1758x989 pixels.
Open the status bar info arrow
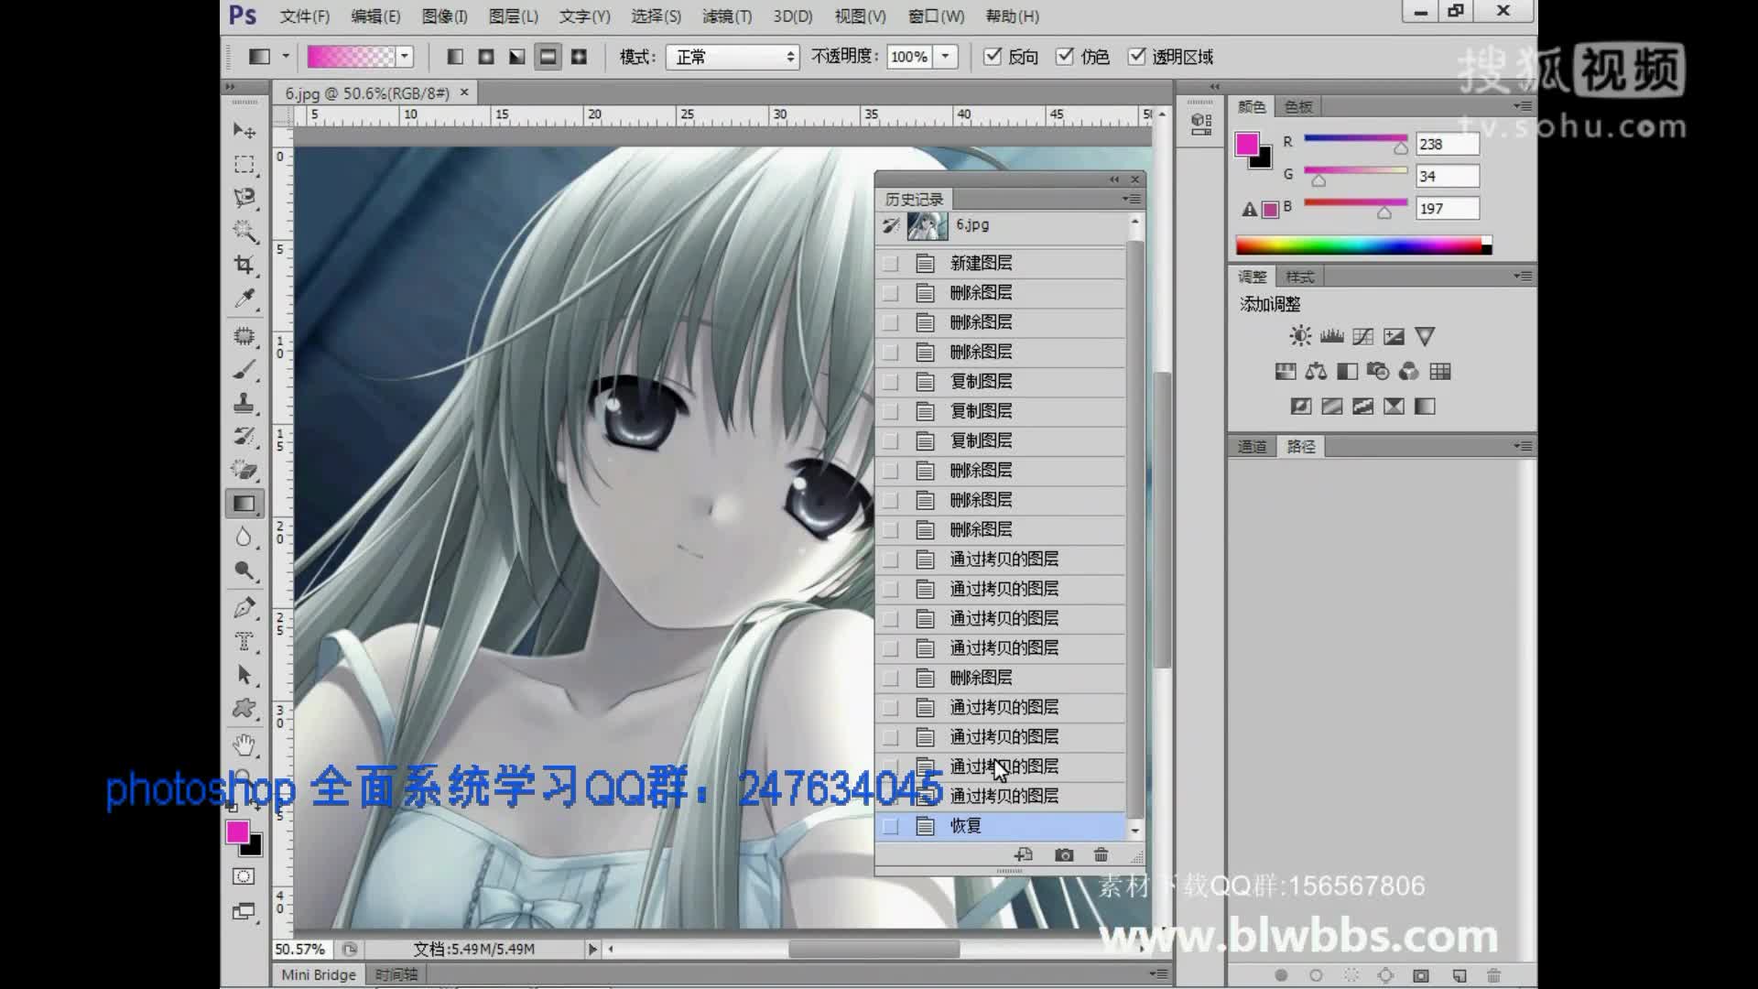(x=592, y=949)
